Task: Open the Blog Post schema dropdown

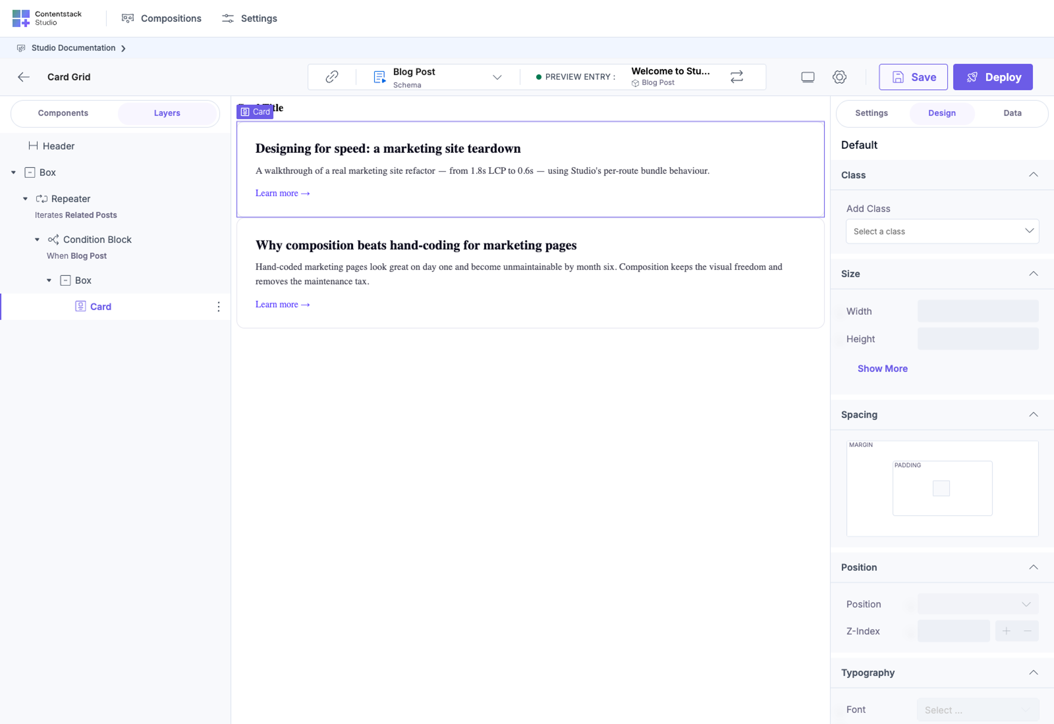Action: [x=497, y=77]
